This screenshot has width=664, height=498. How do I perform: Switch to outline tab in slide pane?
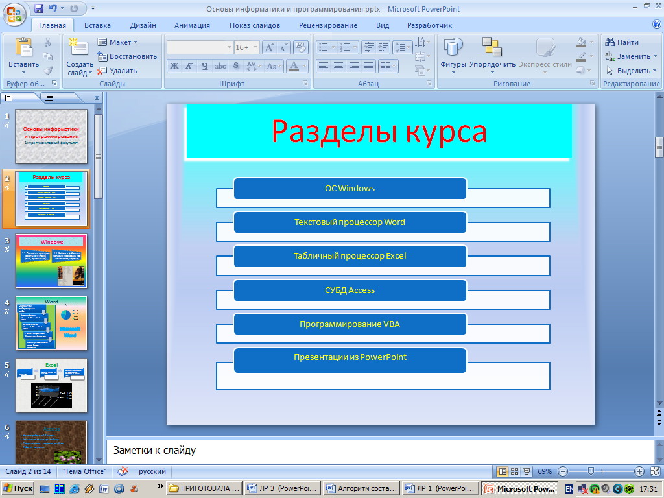click(x=49, y=98)
